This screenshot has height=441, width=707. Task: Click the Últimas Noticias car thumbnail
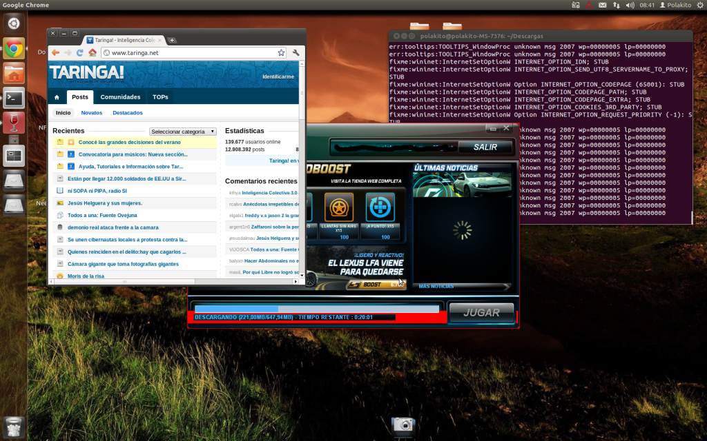pos(462,185)
